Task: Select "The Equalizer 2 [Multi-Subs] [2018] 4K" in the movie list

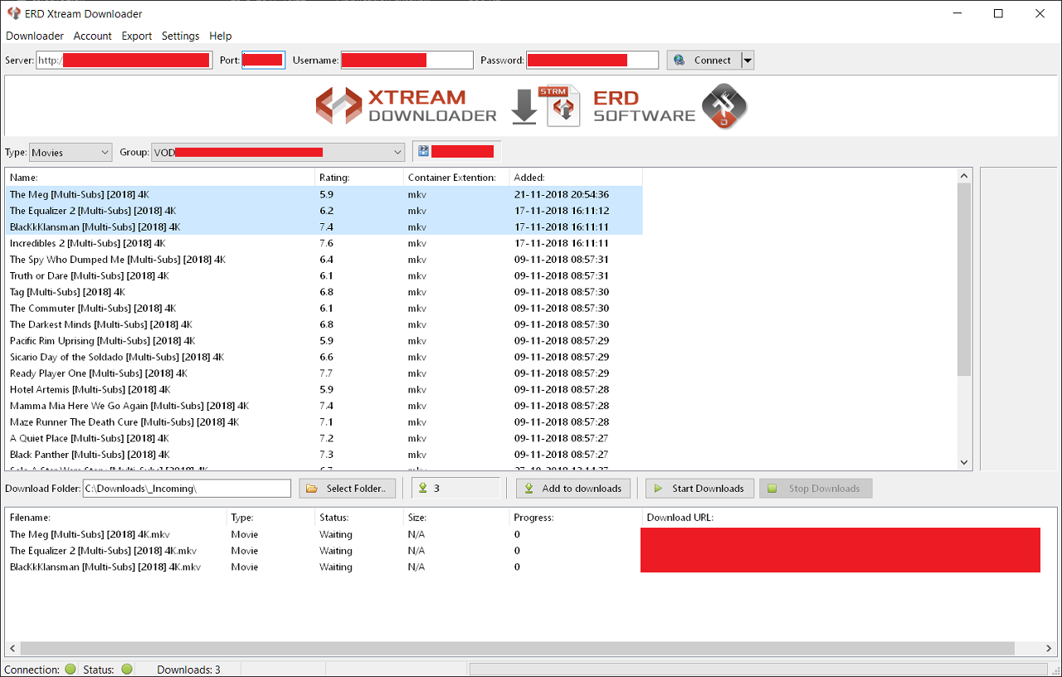Action: (324, 211)
